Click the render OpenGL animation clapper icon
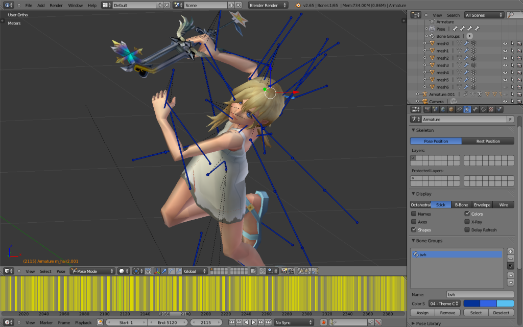 pyautogui.click(x=291, y=271)
